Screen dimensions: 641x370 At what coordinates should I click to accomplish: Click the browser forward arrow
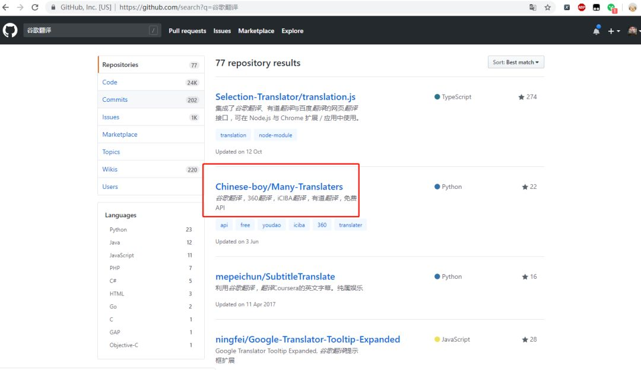[20, 7]
